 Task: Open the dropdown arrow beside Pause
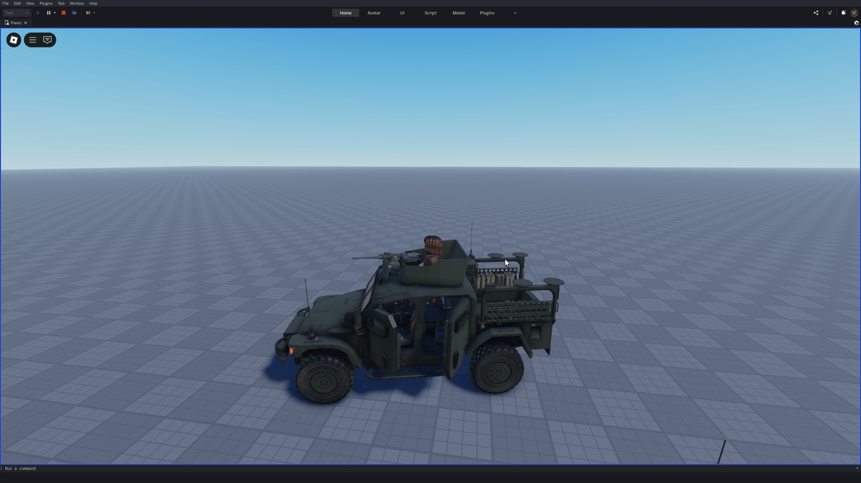55,13
